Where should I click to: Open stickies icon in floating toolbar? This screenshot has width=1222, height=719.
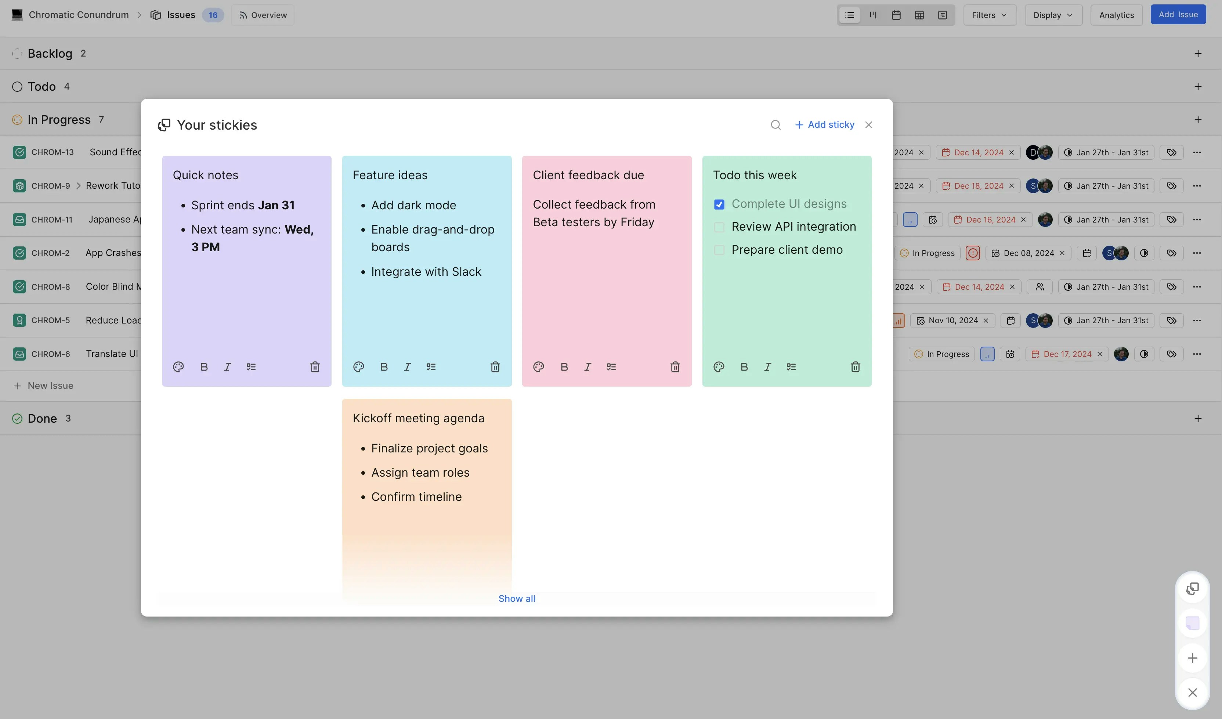click(x=1192, y=589)
